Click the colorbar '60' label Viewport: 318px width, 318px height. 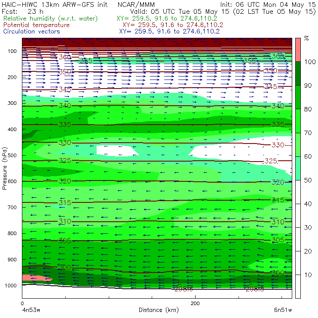(x=308, y=156)
